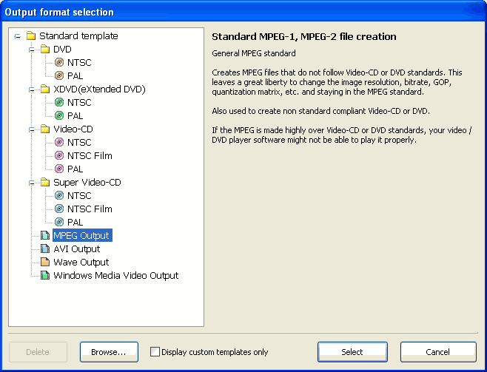Viewport: 487px width, 372px height.
Task: Click the Wave Output file icon
Action: click(45, 262)
